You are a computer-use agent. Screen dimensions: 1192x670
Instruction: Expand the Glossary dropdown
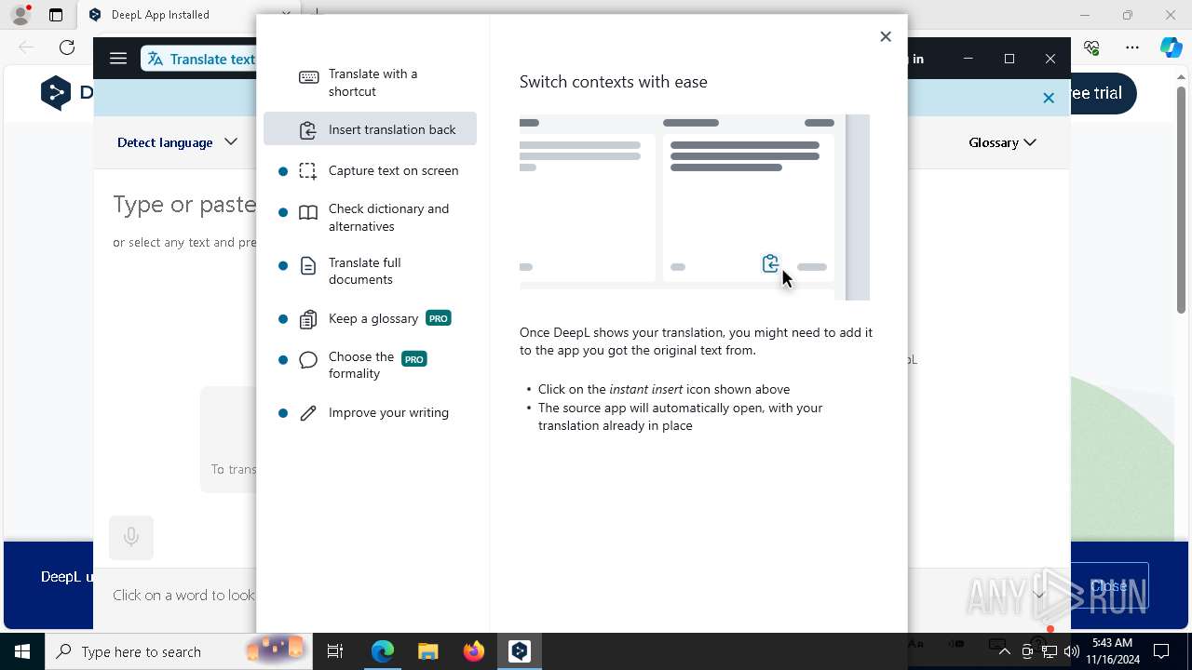click(1003, 142)
